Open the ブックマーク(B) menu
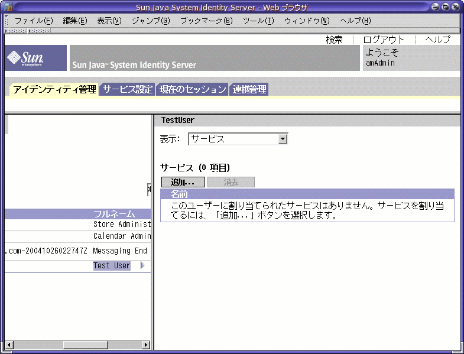464x354 pixels. pos(206,21)
